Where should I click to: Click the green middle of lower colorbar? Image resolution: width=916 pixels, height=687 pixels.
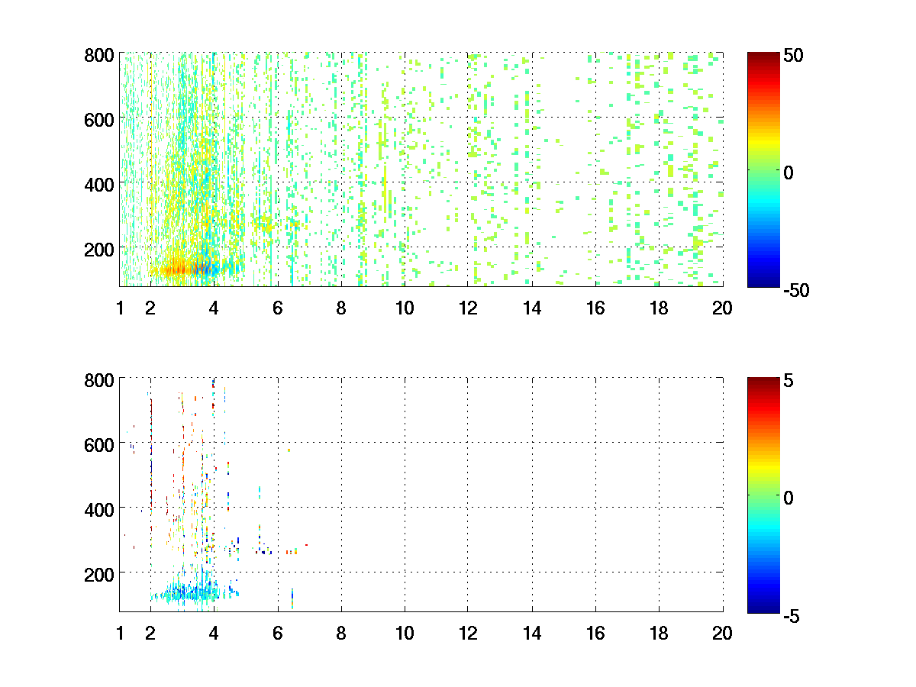[763, 495]
